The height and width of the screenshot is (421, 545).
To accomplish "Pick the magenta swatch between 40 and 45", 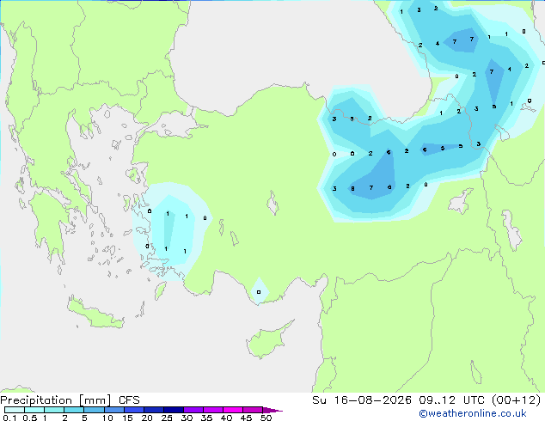I will (233, 410).
